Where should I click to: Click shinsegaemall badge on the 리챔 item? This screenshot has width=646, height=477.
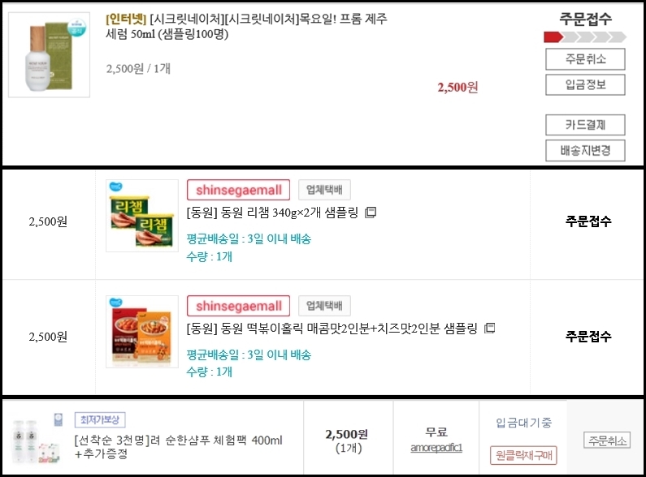pyautogui.click(x=239, y=190)
